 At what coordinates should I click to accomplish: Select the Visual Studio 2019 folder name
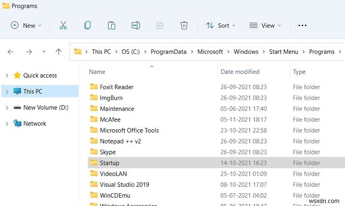tap(125, 184)
